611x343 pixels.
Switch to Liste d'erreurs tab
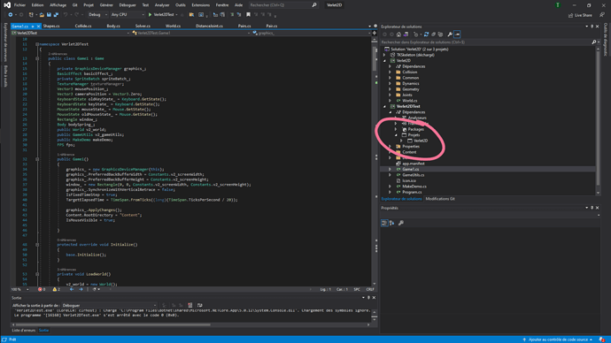23,330
